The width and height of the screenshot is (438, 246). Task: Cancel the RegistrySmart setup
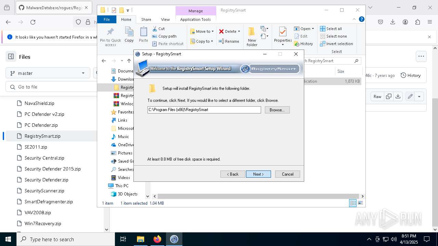(287, 174)
